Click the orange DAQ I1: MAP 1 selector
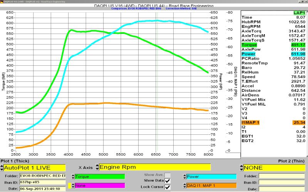308x192 pixels. (211, 185)
